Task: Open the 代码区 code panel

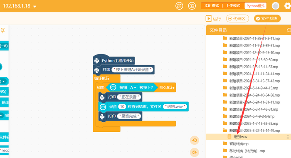Action: (237, 19)
